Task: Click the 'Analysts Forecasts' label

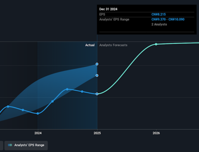Action: tap(113, 45)
